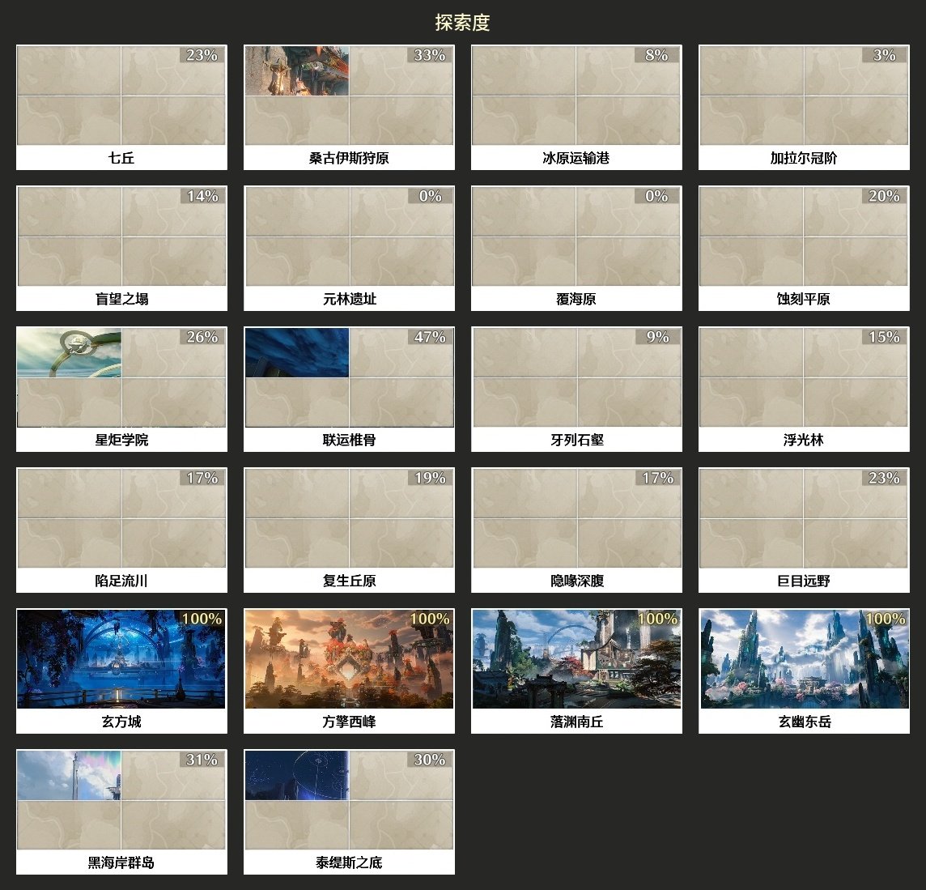Click the 47% badge on 联运椎骨
The height and width of the screenshot is (890, 926).
[430, 337]
